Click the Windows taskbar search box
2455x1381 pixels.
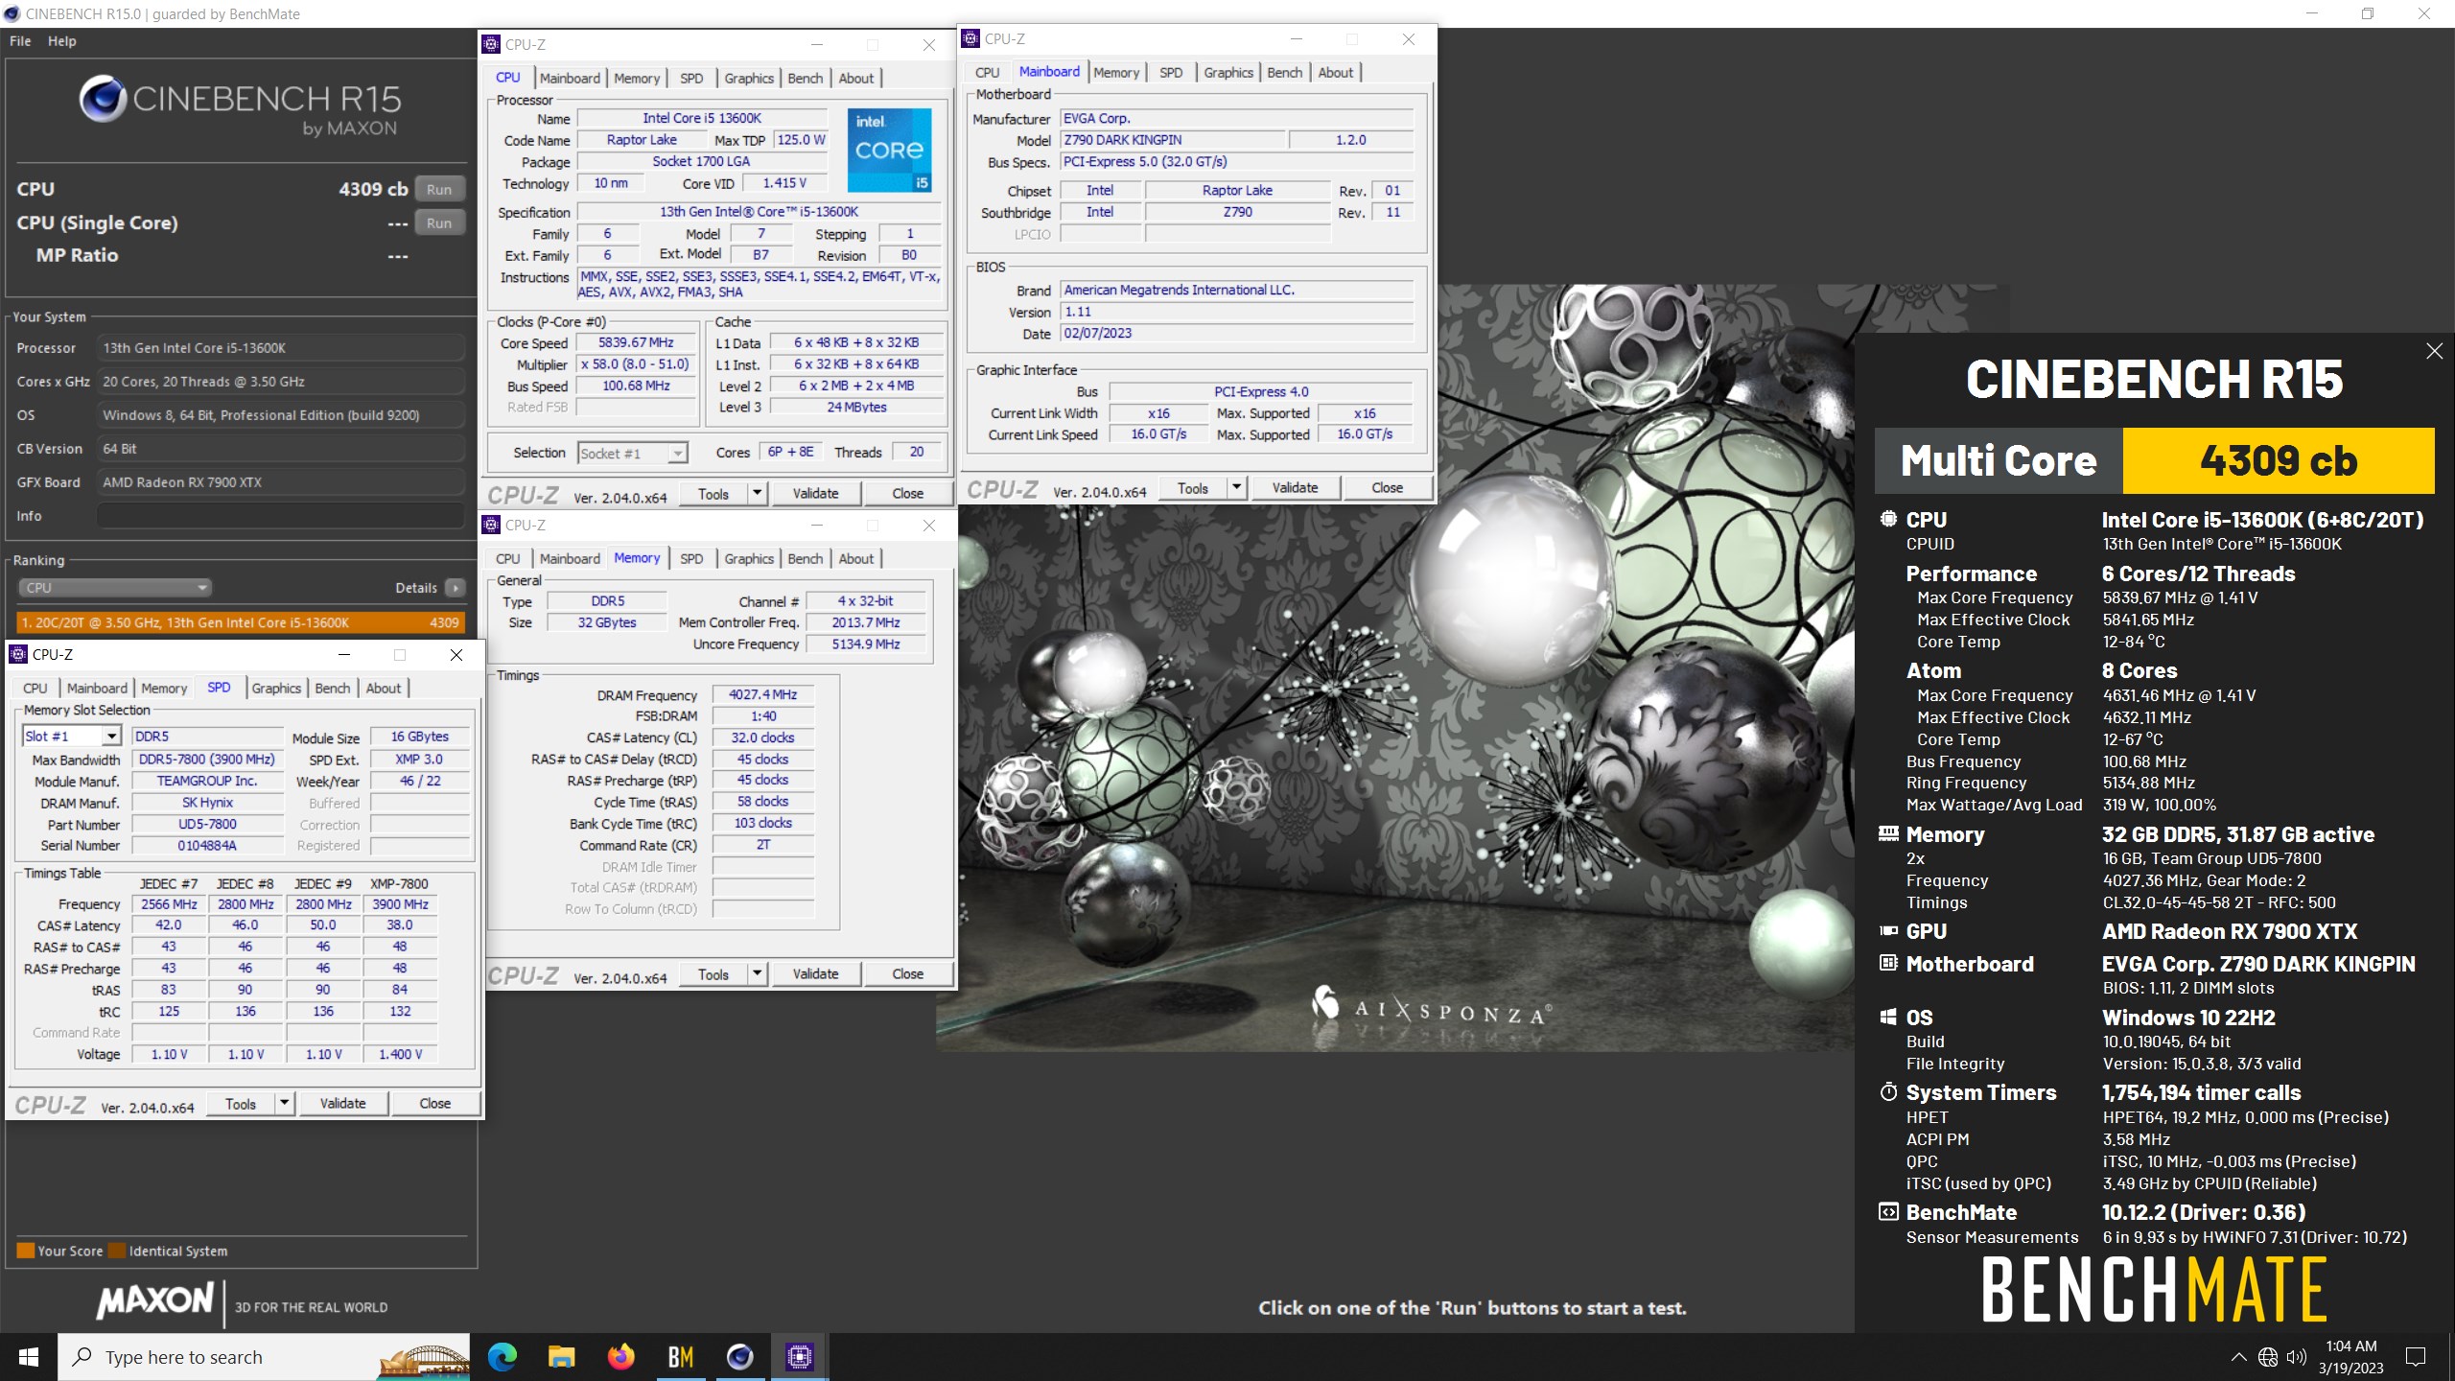tap(264, 1357)
